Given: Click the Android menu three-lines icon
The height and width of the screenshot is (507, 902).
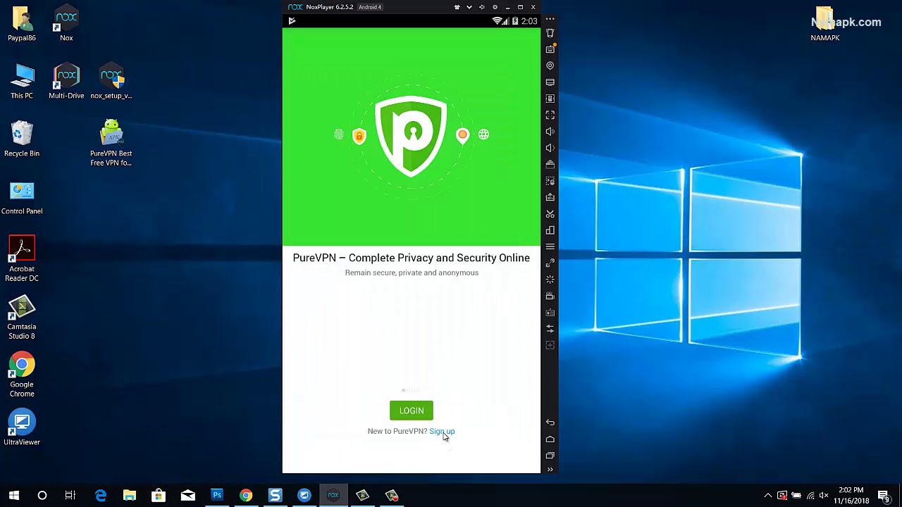Looking at the screenshot, I should point(550,246).
